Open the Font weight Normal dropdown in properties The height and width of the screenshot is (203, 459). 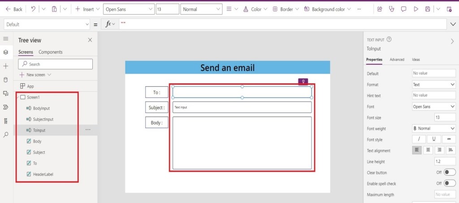[433, 129]
